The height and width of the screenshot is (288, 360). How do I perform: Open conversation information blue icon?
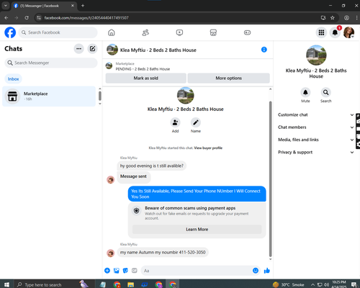pos(264,50)
